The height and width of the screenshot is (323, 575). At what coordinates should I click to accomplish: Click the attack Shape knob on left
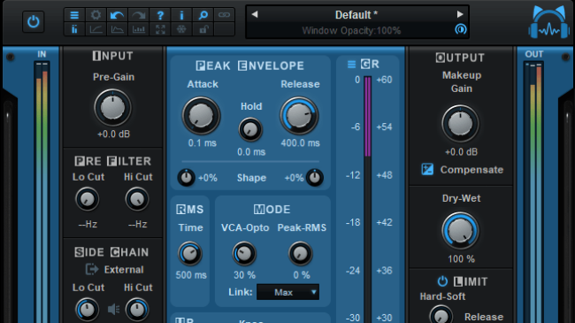coord(187,178)
